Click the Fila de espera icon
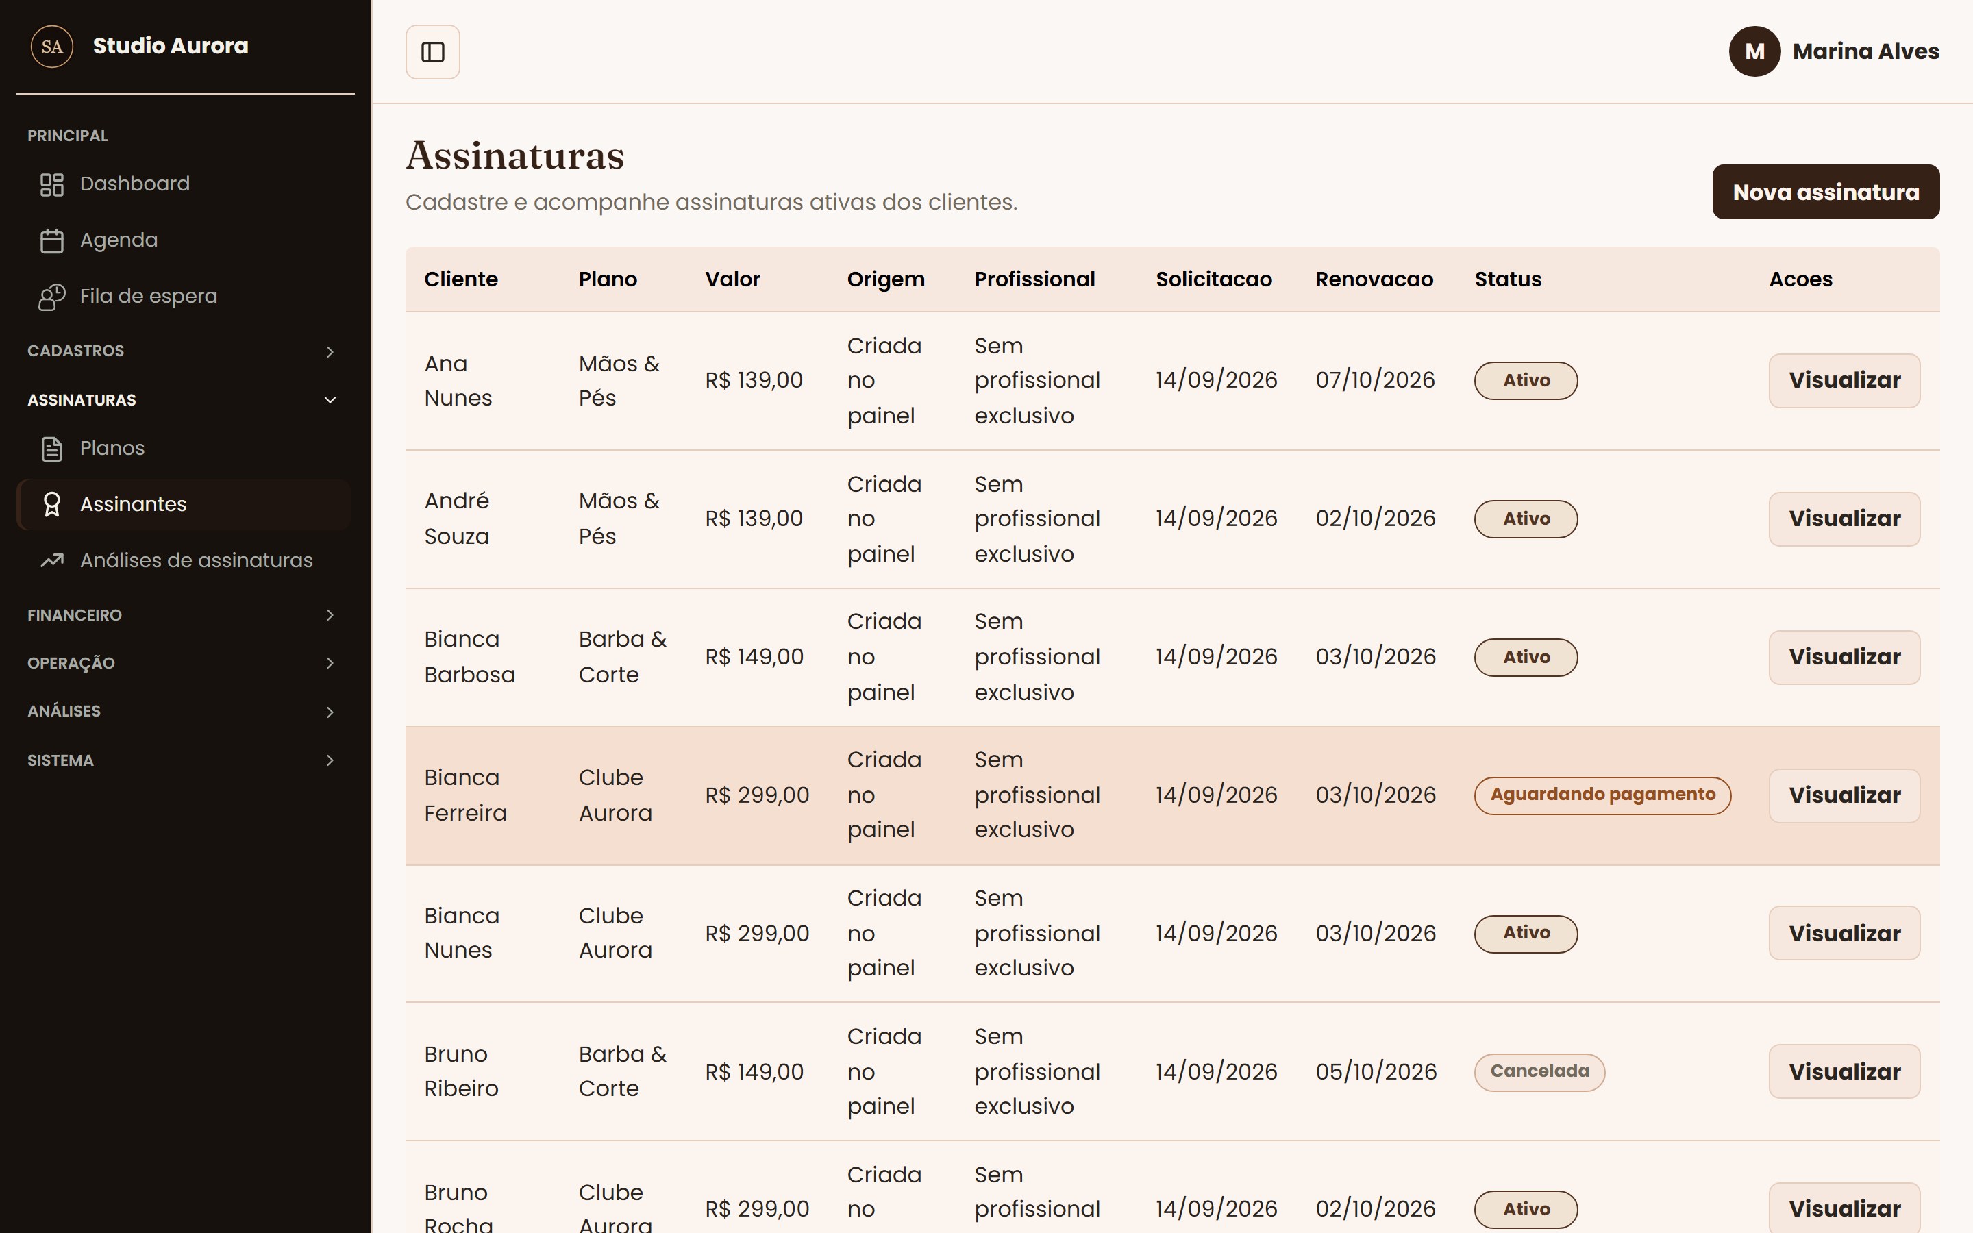The width and height of the screenshot is (1973, 1233). click(x=52, y=297)
